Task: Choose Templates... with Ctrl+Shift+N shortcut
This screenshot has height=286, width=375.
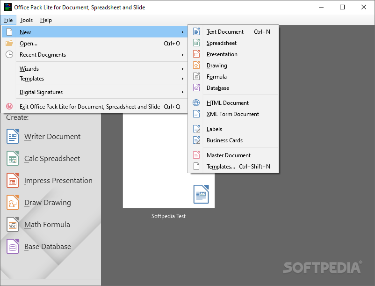Action: click(233, 166)
